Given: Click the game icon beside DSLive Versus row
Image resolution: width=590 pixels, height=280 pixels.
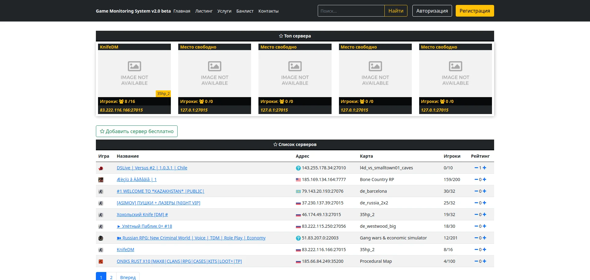Looking at the screenshot, I should 101,168.
